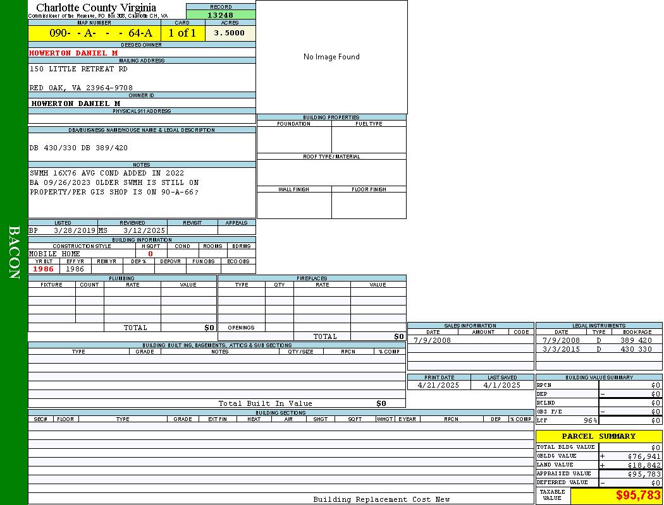Viewport: 664px width, 505px height.
Task: Click the yellow Parcel Summary header
Action: (x=598, y=436)
